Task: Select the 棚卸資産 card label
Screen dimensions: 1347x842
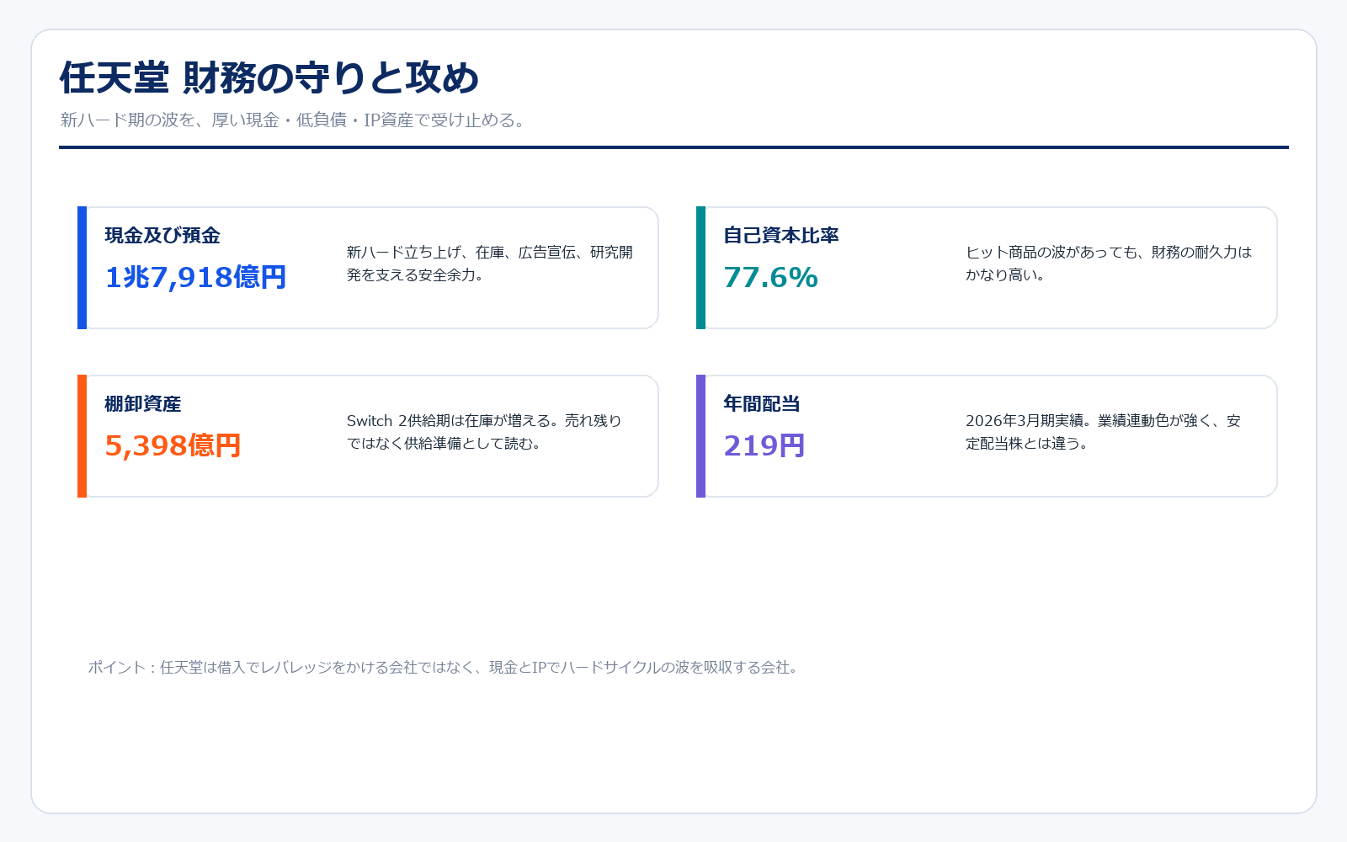Action: [x=143, y=404]
